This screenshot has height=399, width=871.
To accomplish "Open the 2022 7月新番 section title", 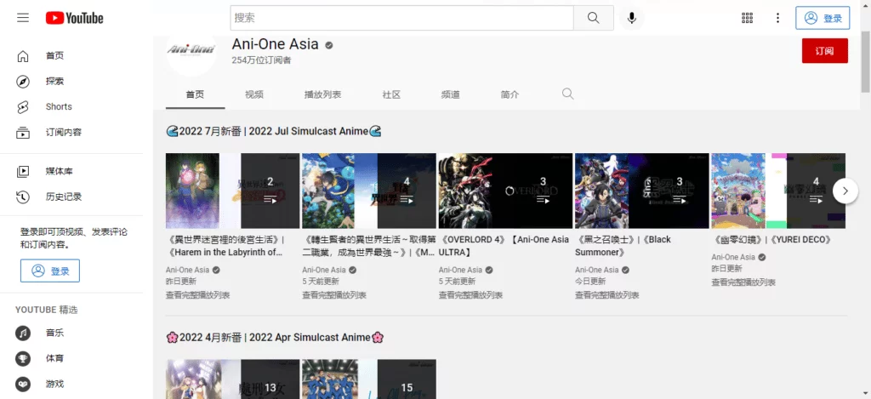I will (274, 132).
